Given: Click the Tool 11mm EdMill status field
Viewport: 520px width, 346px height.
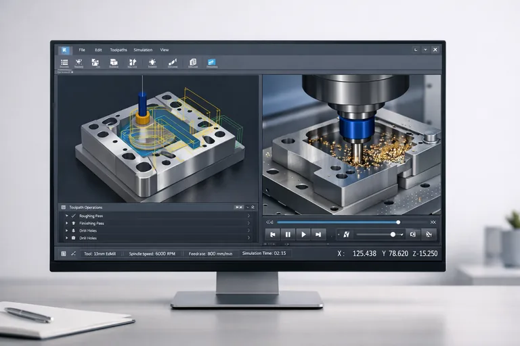Looking at the screenshot, I should tap(101, 253).
